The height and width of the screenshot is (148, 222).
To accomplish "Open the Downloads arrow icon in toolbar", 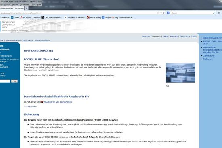I will [x=219, y=13].
